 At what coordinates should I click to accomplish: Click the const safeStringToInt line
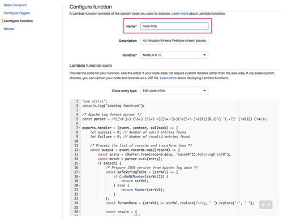point(142,172)
